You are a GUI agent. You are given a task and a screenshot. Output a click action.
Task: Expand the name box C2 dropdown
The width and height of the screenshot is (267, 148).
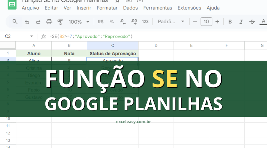pos(31,36)
